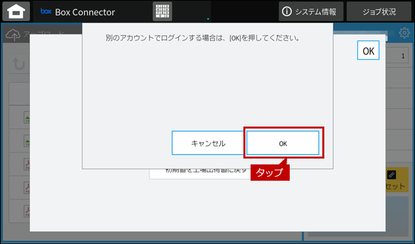
Task: Open the numeric keypad icon
Action: point(162,12)
